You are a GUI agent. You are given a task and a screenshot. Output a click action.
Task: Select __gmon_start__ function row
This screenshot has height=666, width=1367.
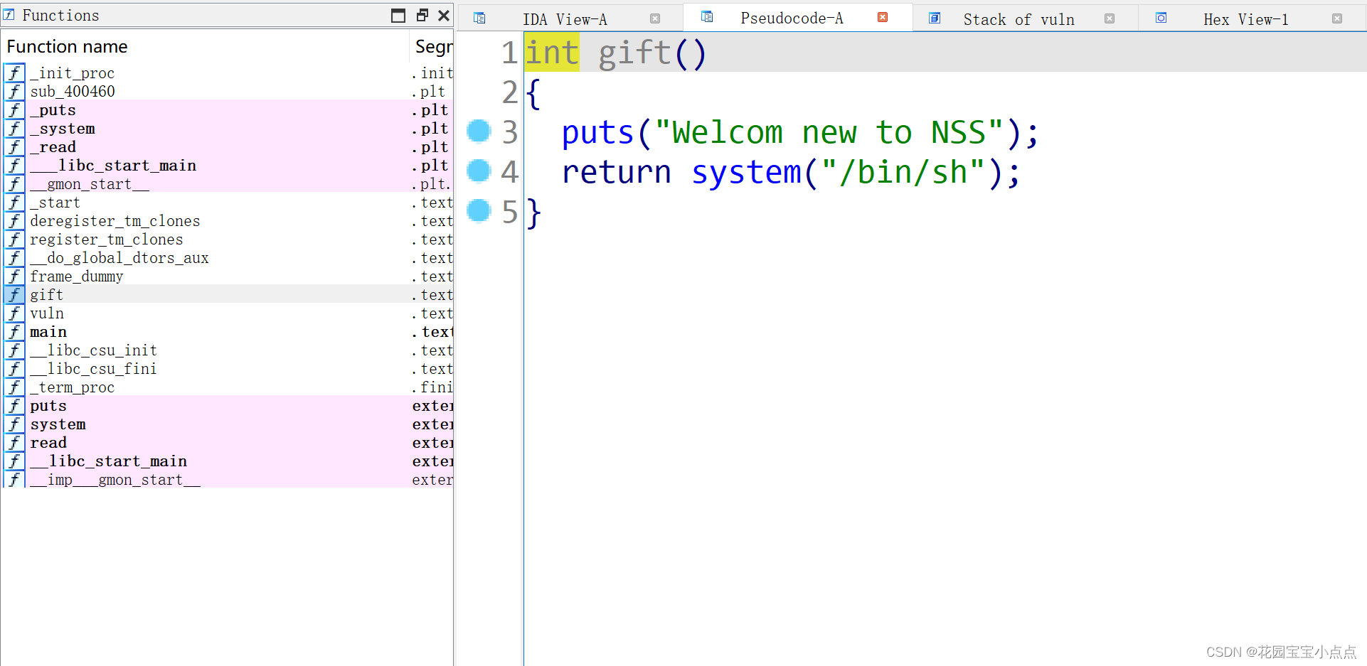[x=227, y=184]
